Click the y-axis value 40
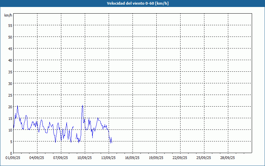 [x=10, y=60]
